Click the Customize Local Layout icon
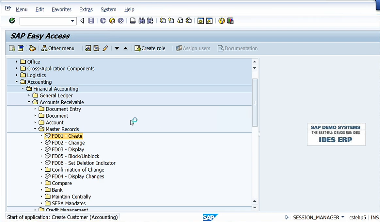Screen dimensions: 380x222 point(230,21)
